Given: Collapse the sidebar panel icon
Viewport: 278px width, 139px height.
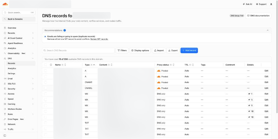Looking at the screenshot, I should tap(5, 136).
